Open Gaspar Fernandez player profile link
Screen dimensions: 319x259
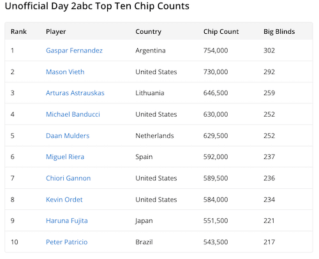click(x=74, y=50)
